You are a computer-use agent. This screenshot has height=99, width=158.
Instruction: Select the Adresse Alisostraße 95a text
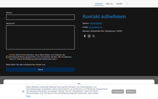[102, 31]
